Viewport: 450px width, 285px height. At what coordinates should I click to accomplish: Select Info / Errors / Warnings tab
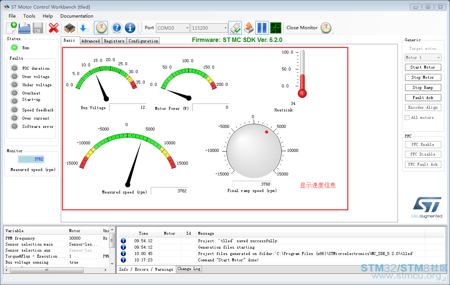click(146, 269)
